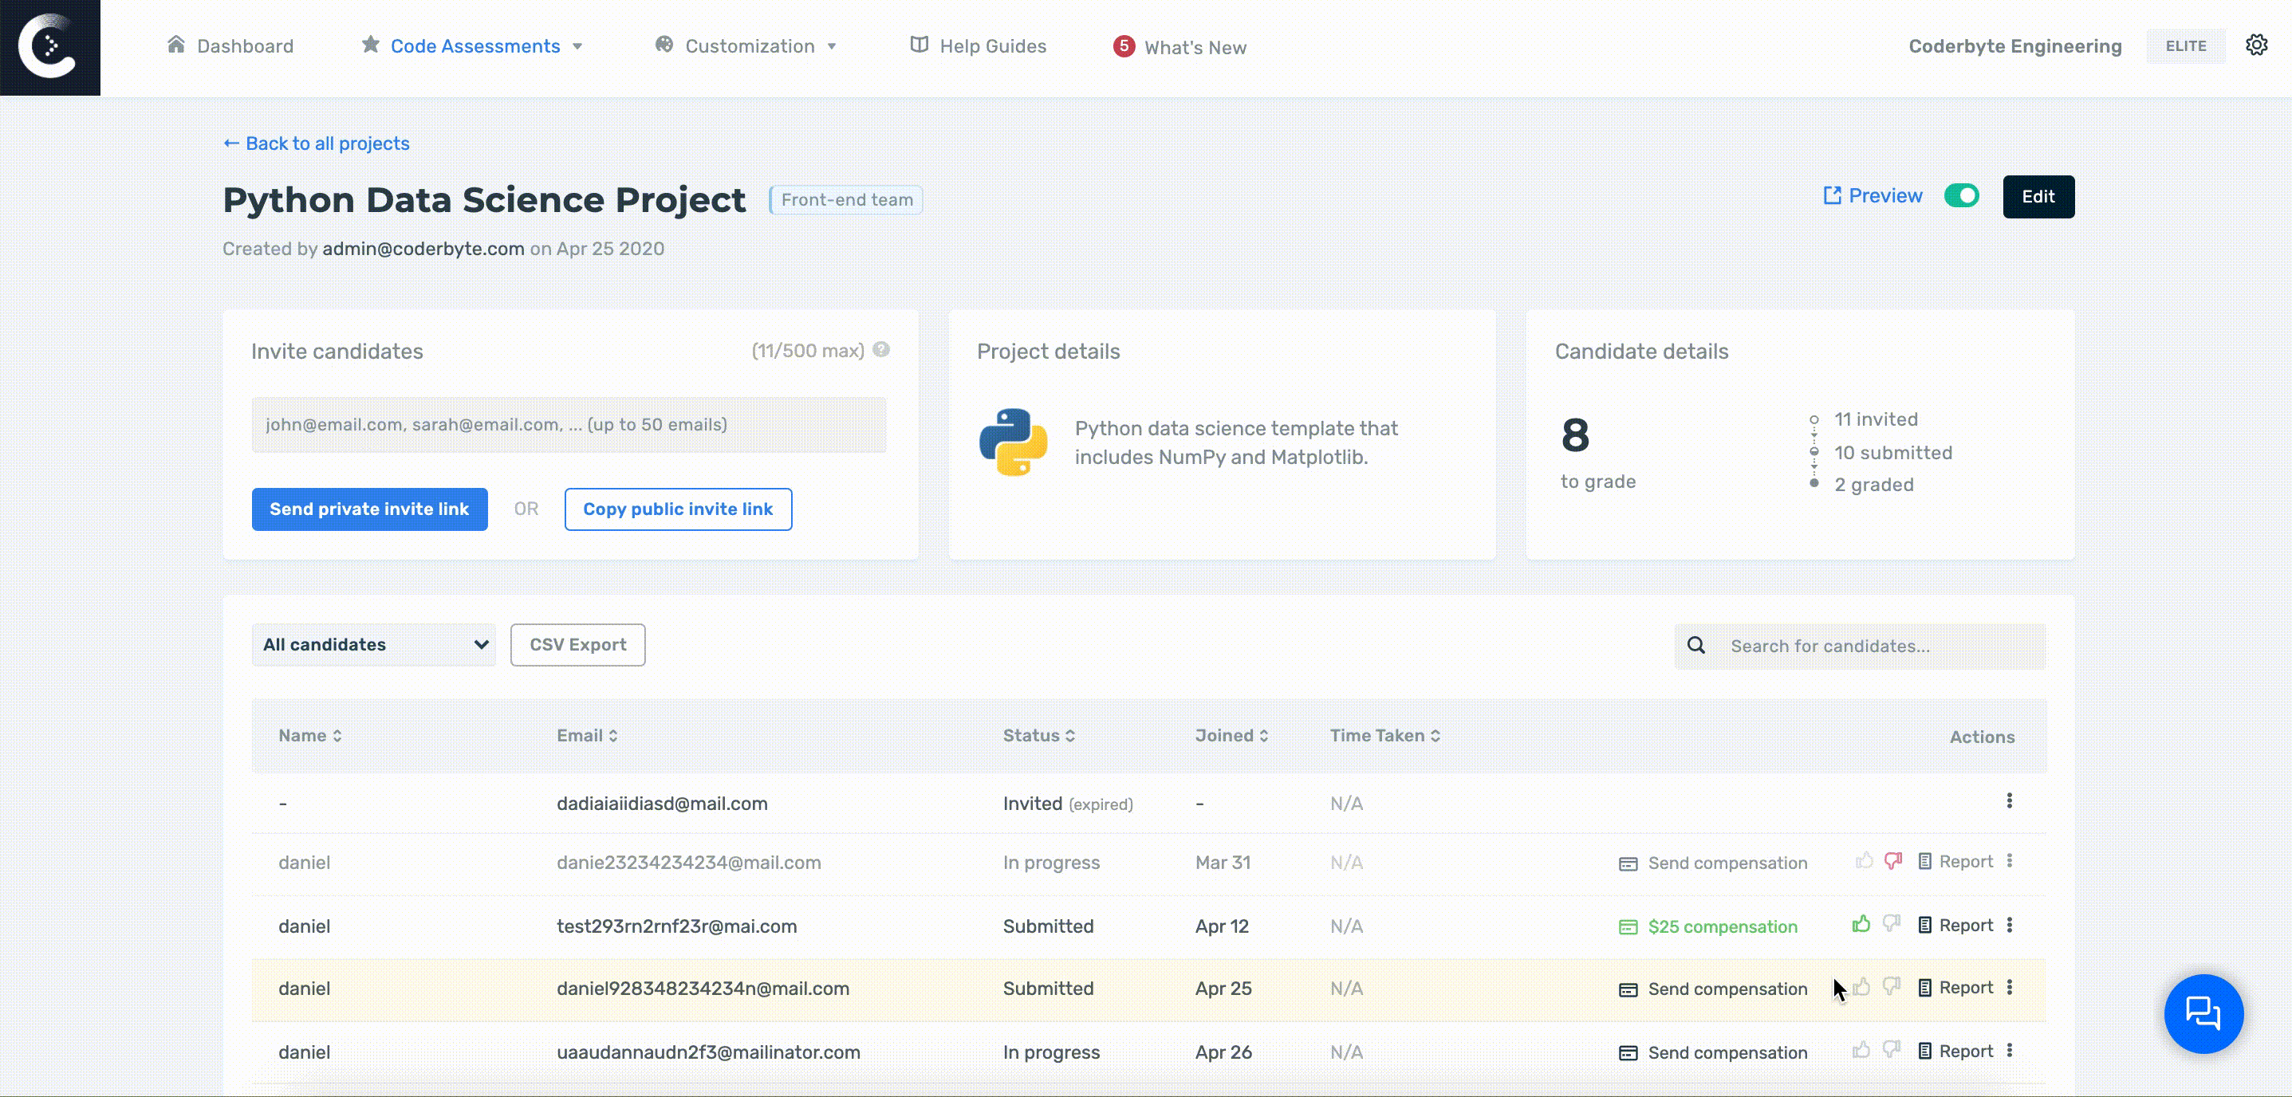Viewport: 2292px width, 1097px height.
Task: Click the Edit button
Action: click(x=2038, y=196)
